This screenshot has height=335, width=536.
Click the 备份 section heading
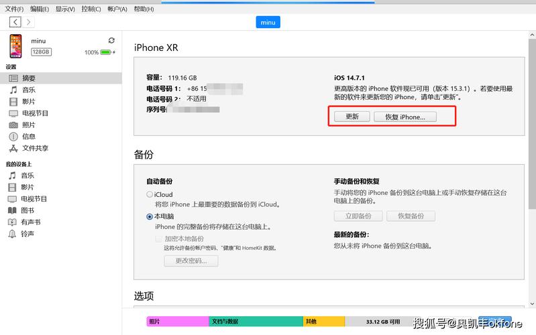click(144, 155)
